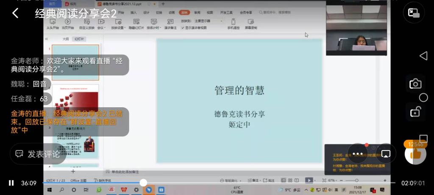Screen dimensions: 434x195
Task: Toggle the screen lock icon
Action: click(415, 112)
